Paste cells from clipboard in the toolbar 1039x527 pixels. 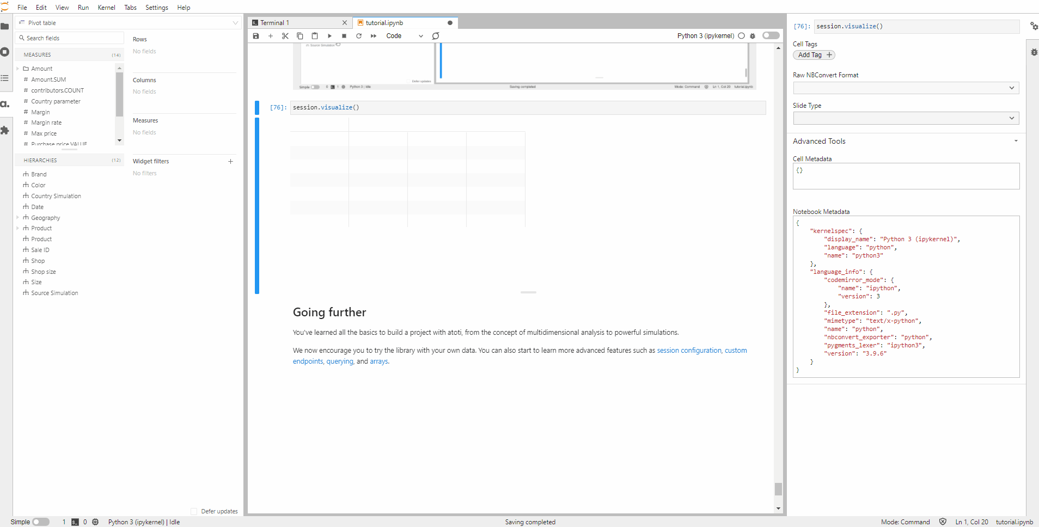(x=315, y=36)
